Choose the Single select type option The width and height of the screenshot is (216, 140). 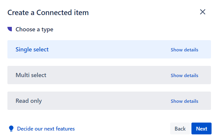coord(89,49)
